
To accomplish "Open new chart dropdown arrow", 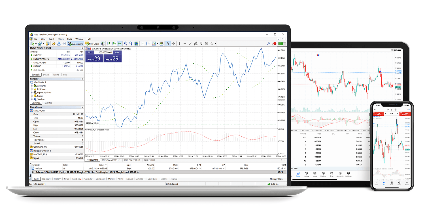I will [x=36, y=44].
